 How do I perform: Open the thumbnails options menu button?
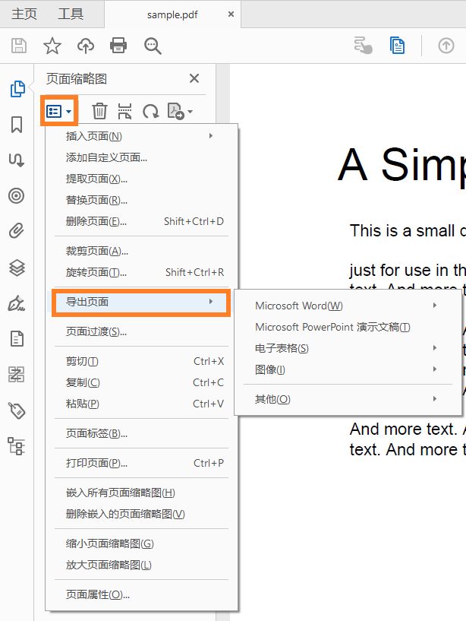tap(59, 111)
